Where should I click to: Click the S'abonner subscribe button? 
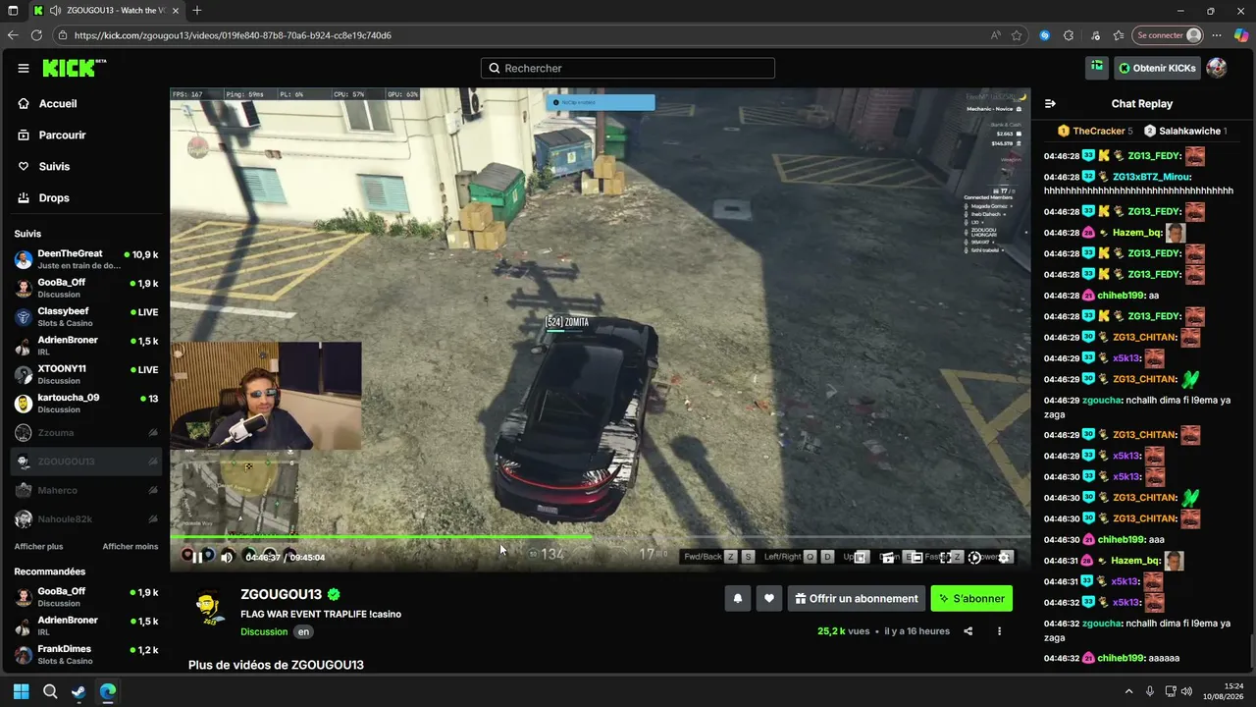971,598
